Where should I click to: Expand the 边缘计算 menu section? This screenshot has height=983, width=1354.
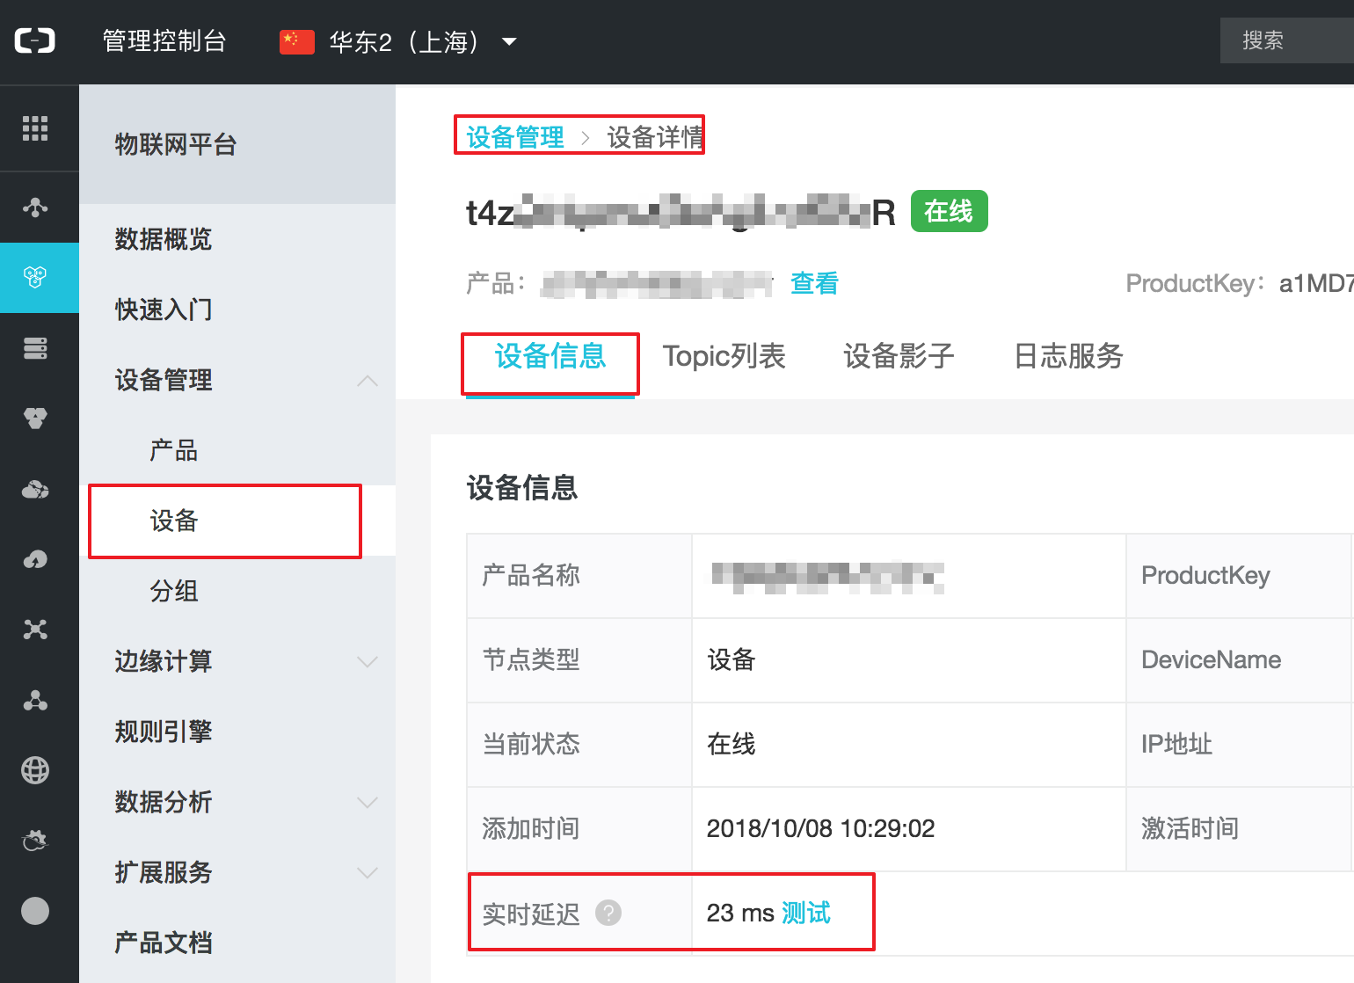(368, 661)
